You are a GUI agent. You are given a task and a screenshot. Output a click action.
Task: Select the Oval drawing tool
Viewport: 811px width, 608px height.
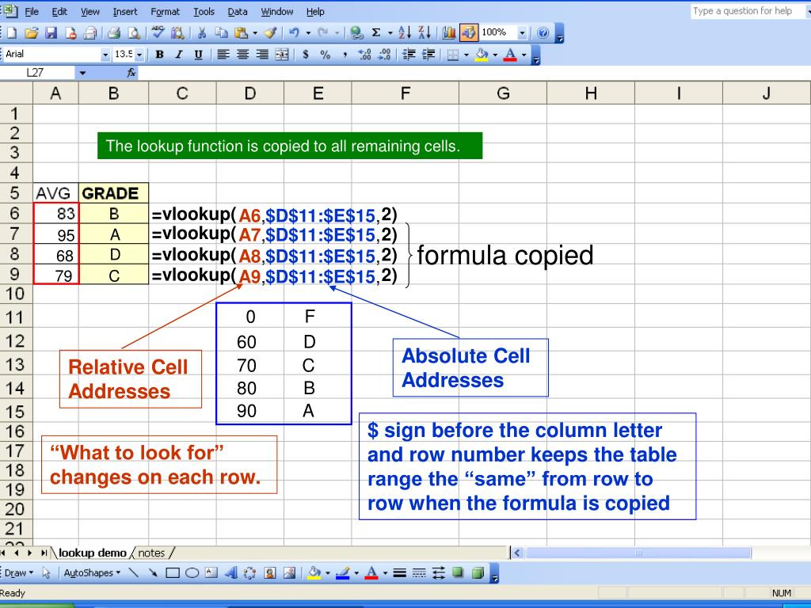[192, 573]
